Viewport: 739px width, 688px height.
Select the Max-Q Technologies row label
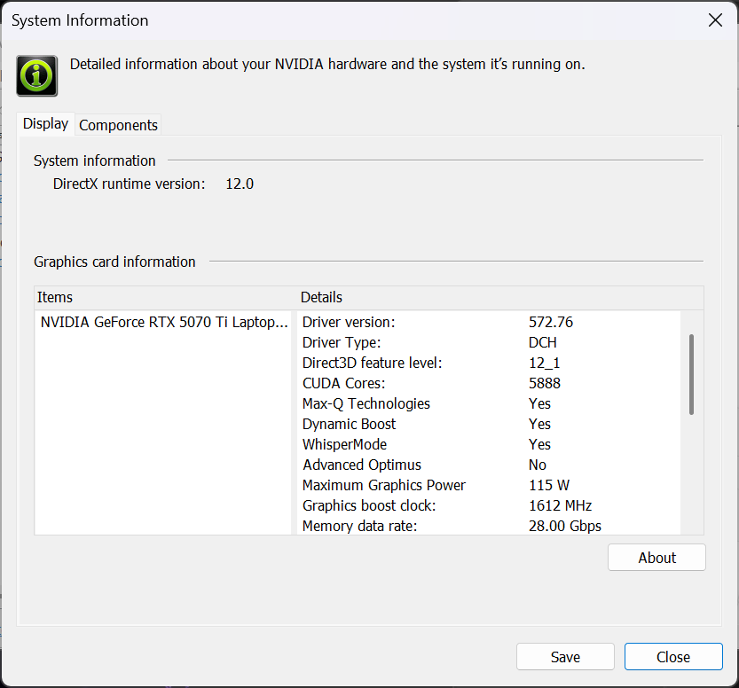click(x=366, y=403)
